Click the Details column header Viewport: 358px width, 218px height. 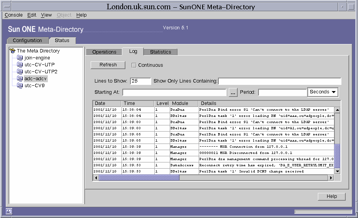click(x=269, y=103)
